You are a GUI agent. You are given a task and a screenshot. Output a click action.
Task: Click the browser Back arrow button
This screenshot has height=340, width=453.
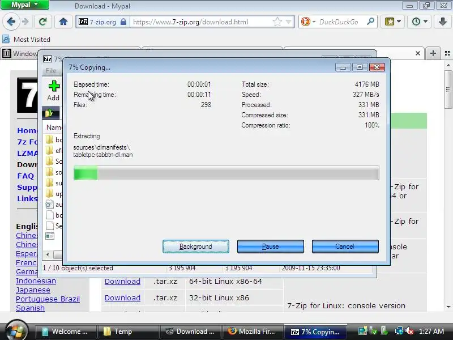(11, 22)
